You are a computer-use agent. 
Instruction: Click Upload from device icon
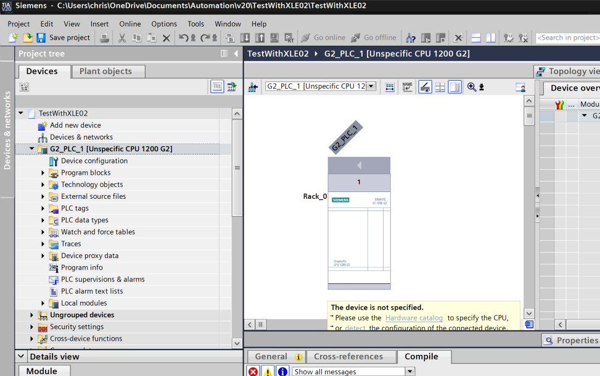(x=260, y=38)
